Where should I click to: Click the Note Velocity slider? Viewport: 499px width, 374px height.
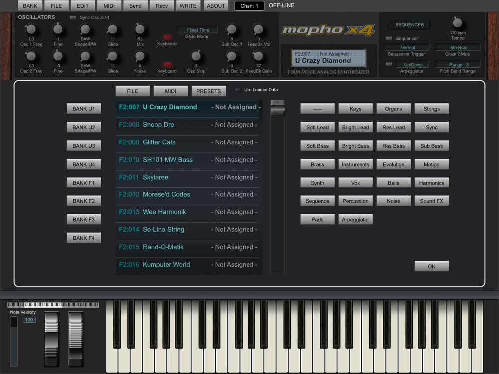[x=14, y=341]
